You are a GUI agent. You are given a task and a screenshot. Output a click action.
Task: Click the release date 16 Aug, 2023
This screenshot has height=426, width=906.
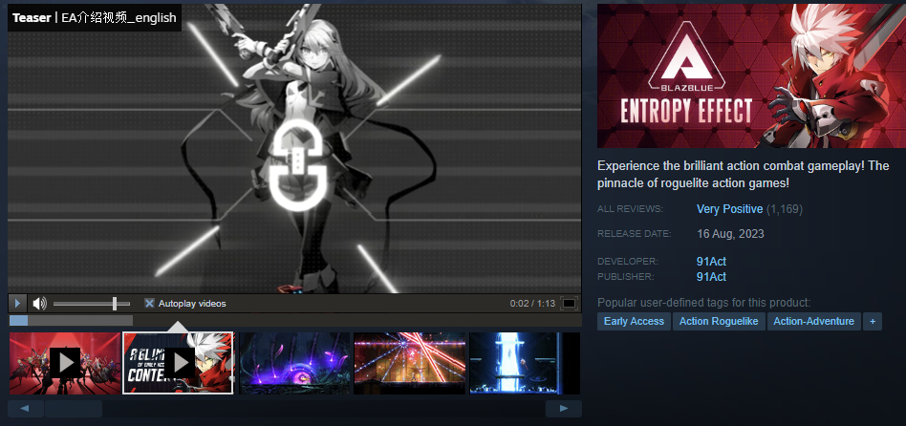(730, 234)
